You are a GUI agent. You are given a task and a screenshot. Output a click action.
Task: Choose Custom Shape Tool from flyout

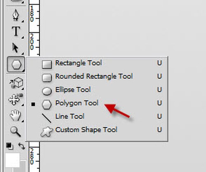coord(97,130)
